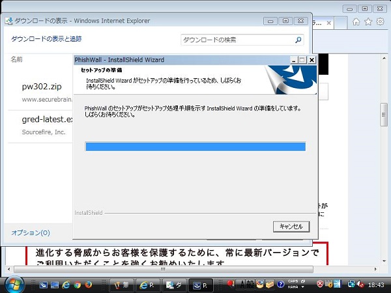Open the new blank tab in IE
Screen dimensions: 391x293
(341, 23)
